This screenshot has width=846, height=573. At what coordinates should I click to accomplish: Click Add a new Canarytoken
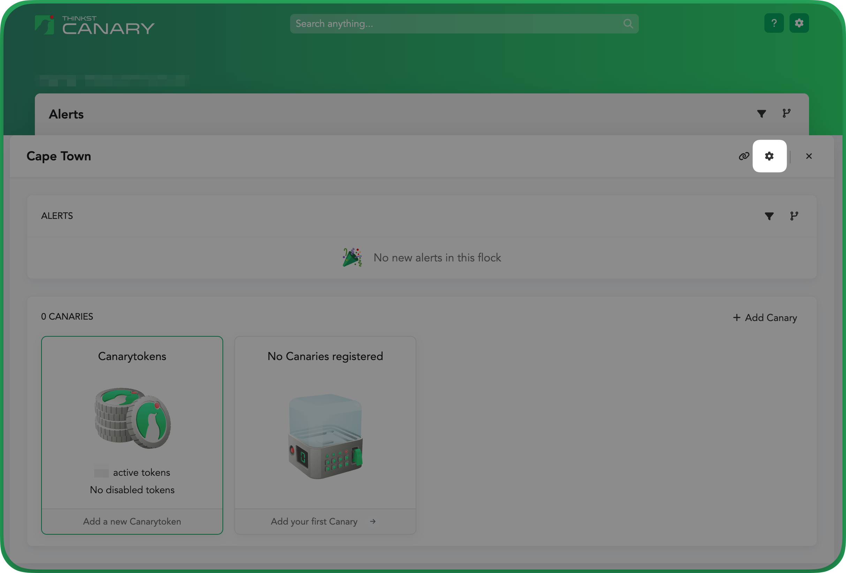pyautogui.click(x=132, y=521)
